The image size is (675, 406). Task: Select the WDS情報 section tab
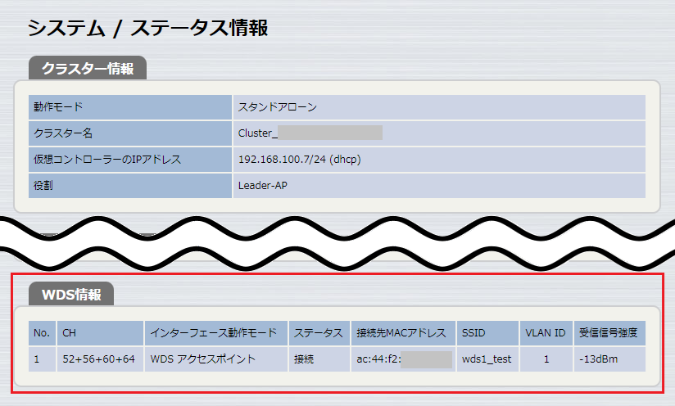click(x=71, y=294)
